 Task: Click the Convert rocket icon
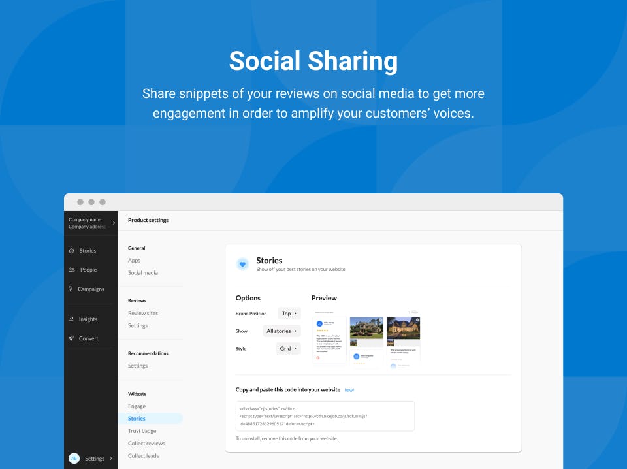coord(71,338)
